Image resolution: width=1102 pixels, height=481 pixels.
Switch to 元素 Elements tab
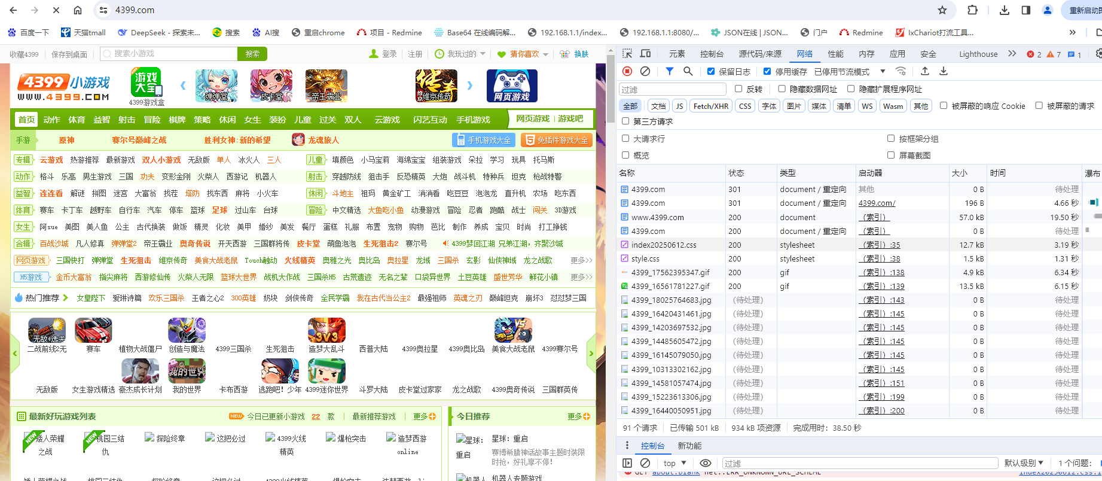(677, 54)
